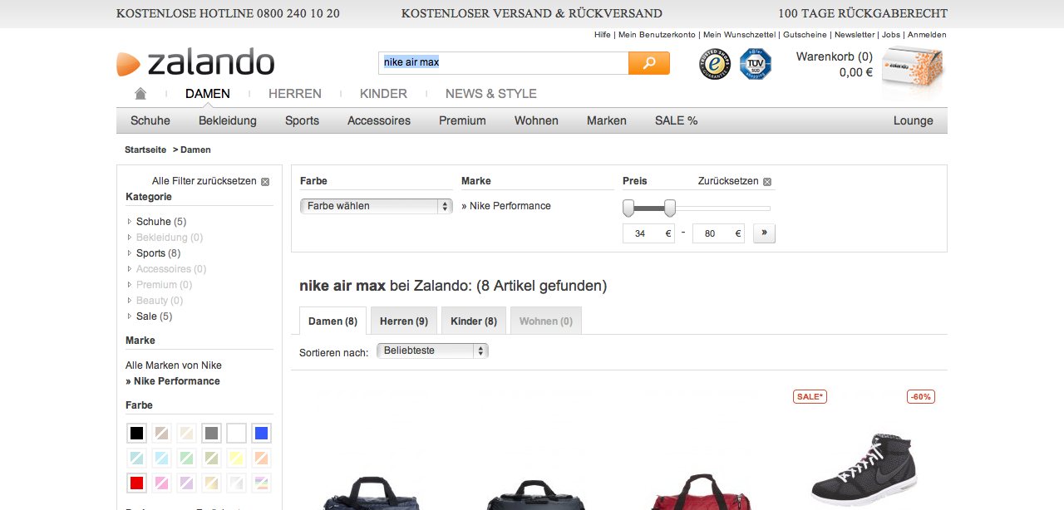Screen dimensions: 1064x510
Task: Click X icon beside Alle Filter zurücksetzen
Action: (265, 181)
